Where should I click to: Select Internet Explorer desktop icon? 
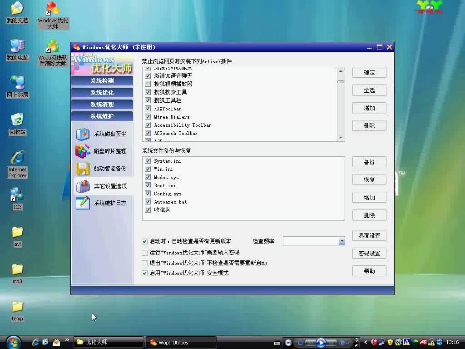pyautogui.click(x=18, y=165)
